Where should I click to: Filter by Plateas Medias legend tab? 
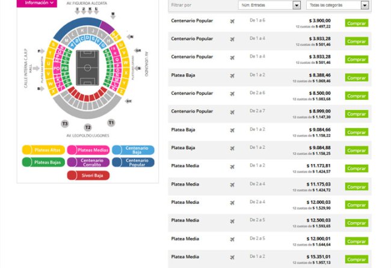tap(88, 150)
